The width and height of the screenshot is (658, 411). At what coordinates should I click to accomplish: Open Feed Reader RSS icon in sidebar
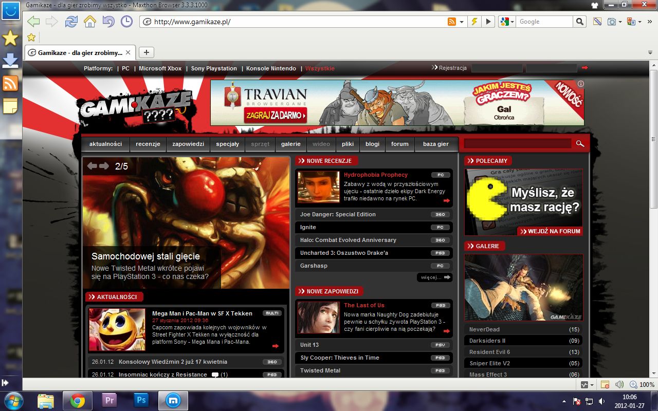[10, 83]
